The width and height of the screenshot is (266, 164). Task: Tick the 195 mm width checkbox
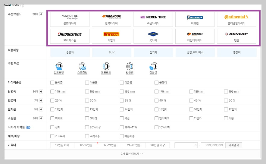[x=226, y=92]
